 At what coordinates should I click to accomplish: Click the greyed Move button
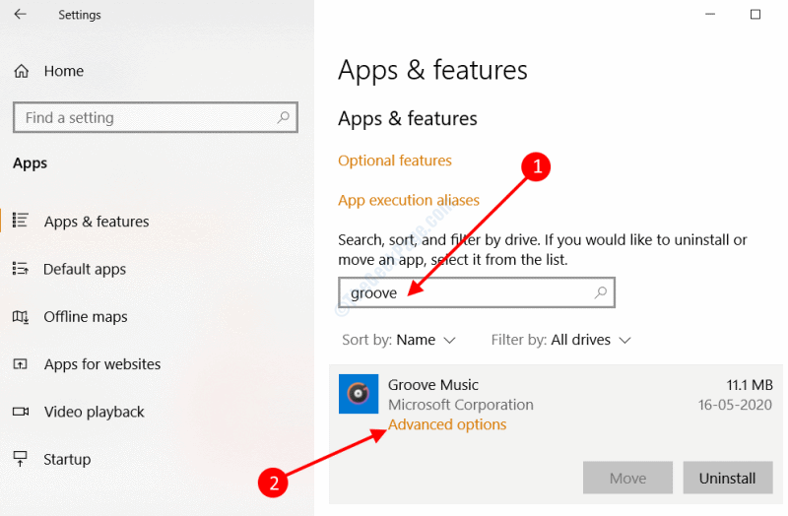click(627, 478)
